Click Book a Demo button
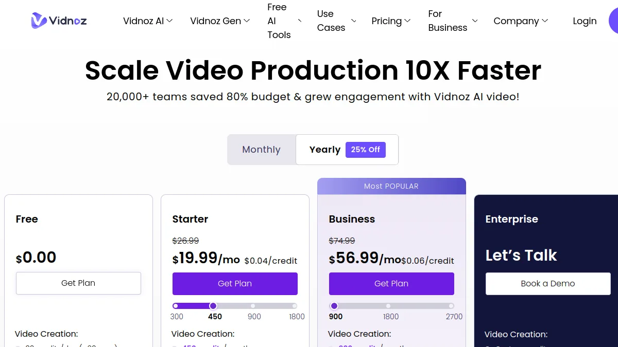 click(x=548, y=284)
